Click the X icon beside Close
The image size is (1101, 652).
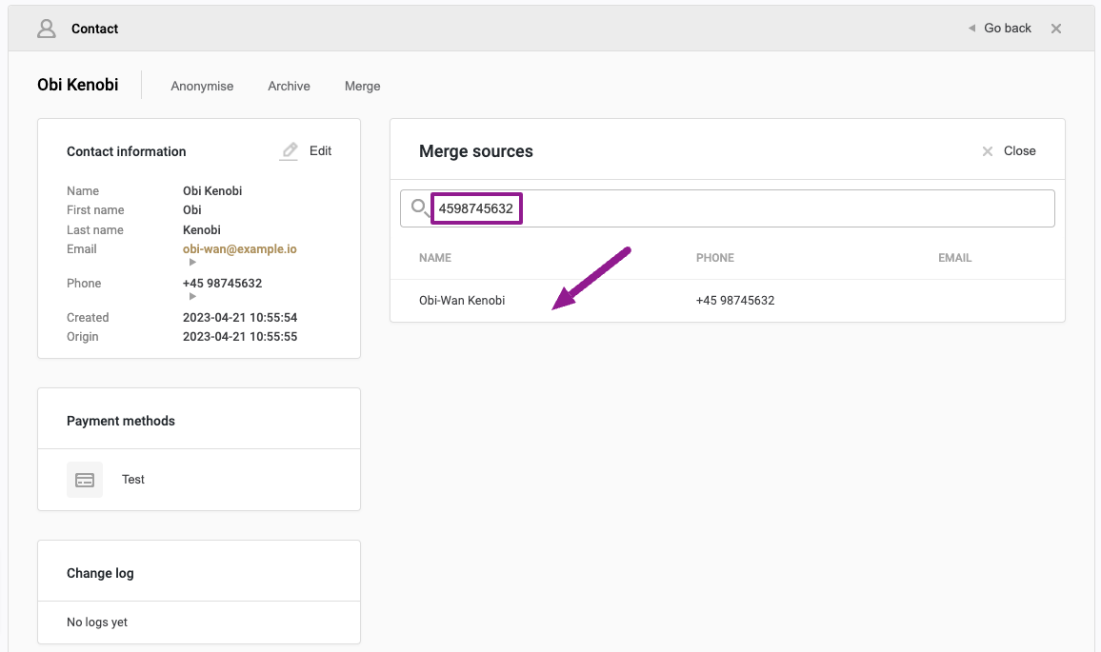[x=988, y=151]
